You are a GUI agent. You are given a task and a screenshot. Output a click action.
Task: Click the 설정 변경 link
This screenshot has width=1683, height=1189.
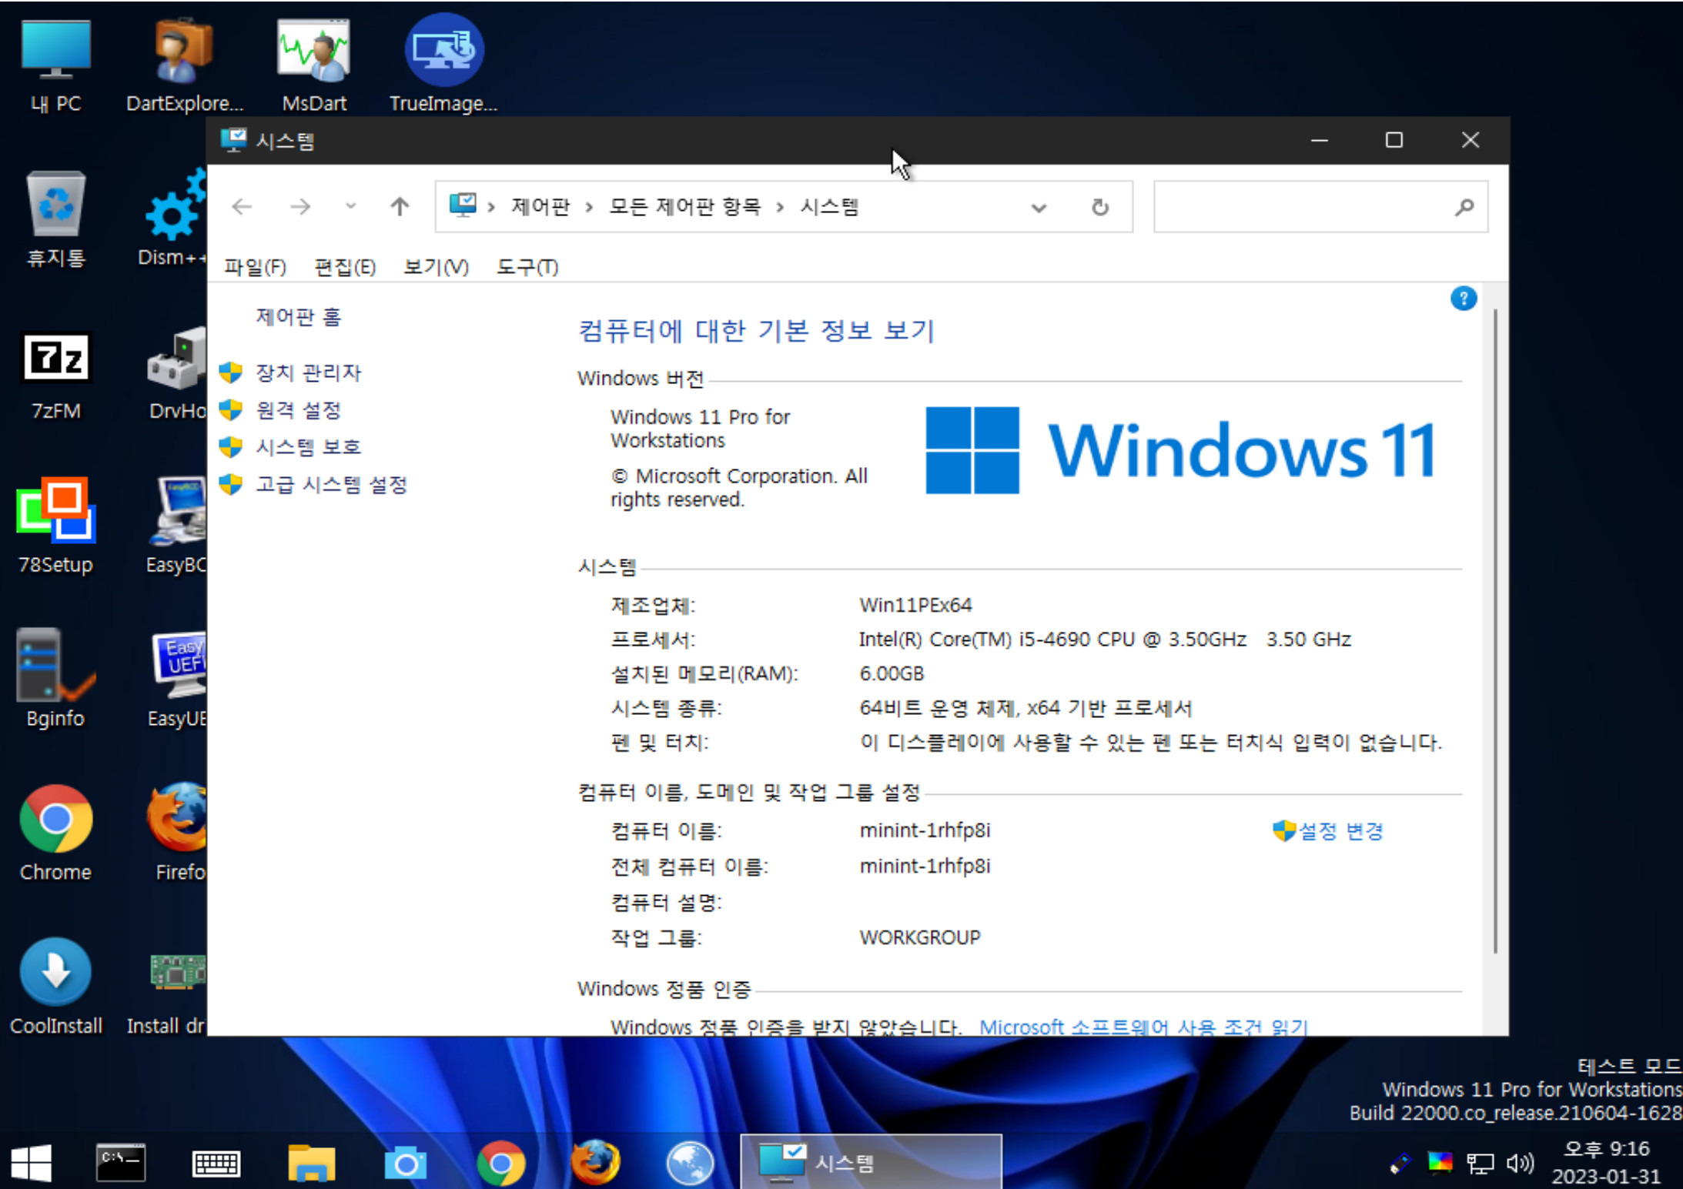(x=1340, y=831)
